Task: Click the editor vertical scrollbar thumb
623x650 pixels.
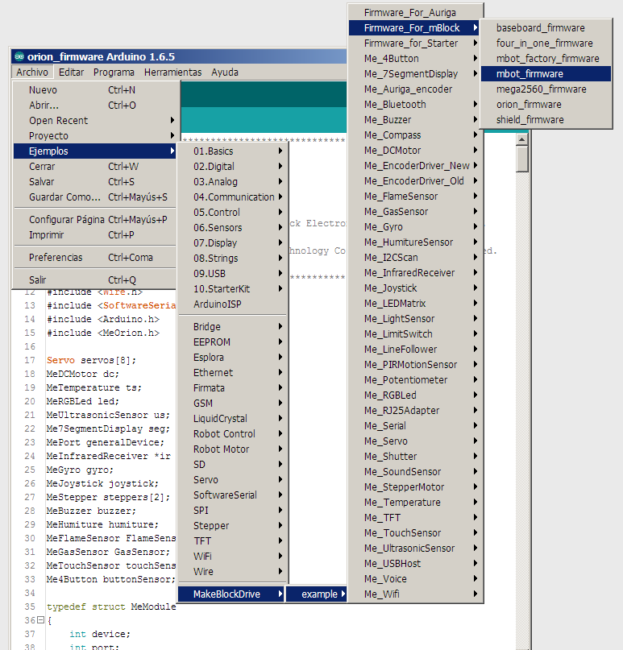Action: [x=521, y=159]
